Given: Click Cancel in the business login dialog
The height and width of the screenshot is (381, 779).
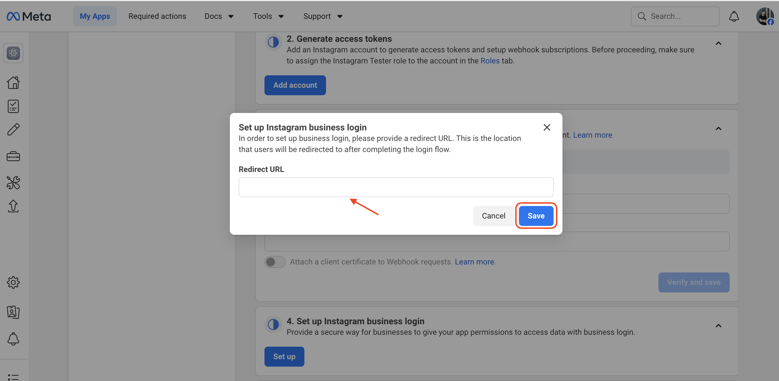Looking at the screenshot, I should pos(493,216).
